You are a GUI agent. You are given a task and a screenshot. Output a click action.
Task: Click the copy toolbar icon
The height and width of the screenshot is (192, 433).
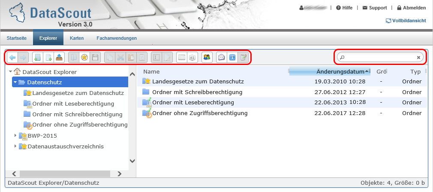click(x=110, y=57)
